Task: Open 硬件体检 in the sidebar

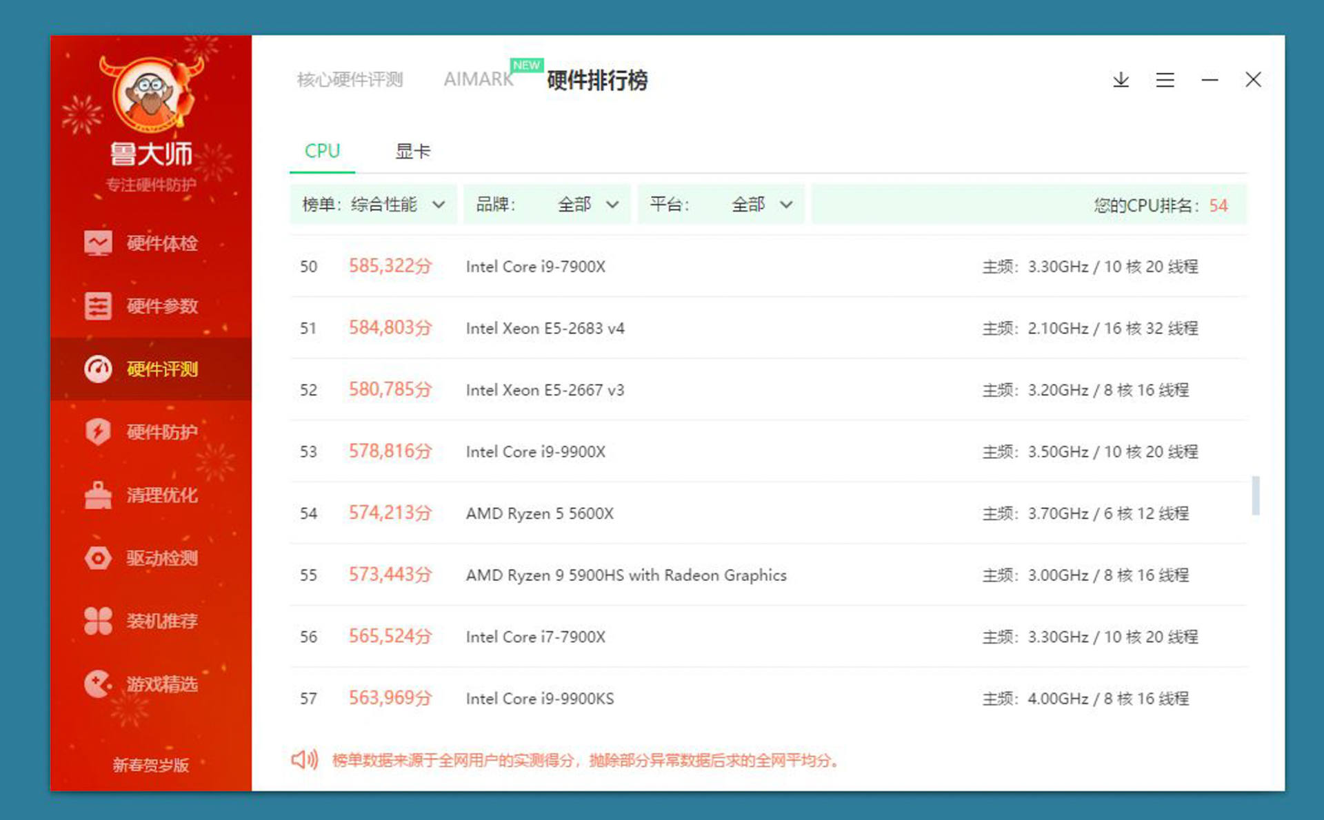Action: pos(151,243)
